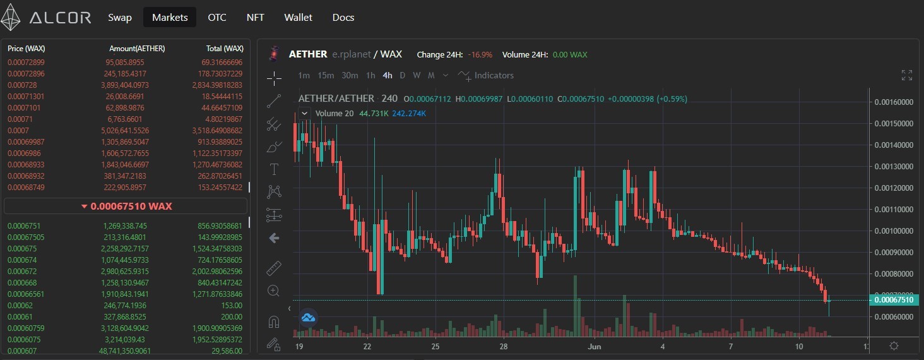The image size is (924, 360).
Task: Click the sell orders scrollbar
Action: click(x=249, y=188)
